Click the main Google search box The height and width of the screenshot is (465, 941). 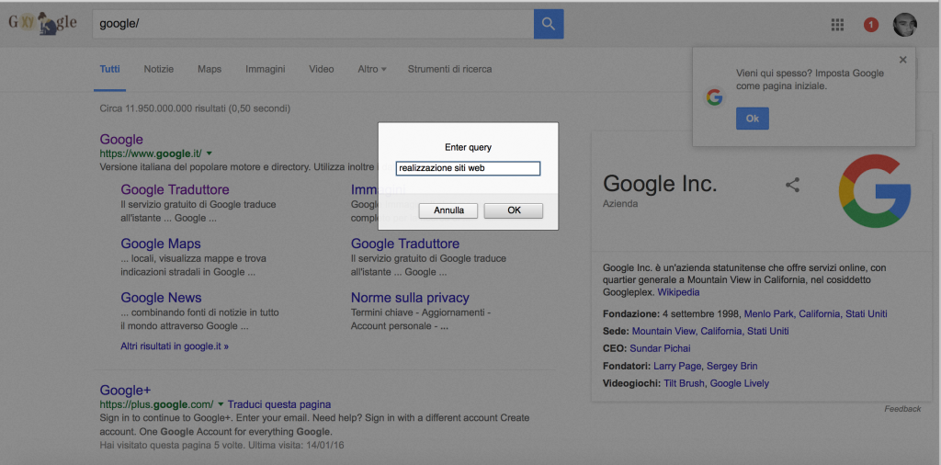[312, 24]
